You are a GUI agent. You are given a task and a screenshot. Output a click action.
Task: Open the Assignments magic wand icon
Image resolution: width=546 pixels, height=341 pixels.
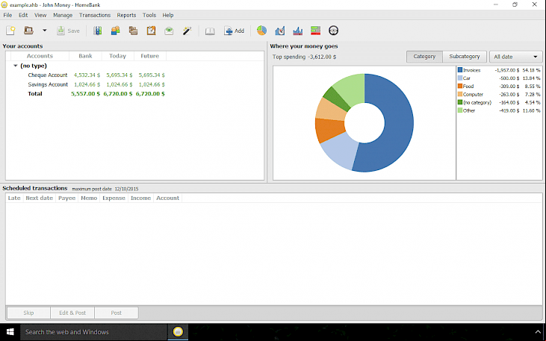pyautogui.click(x=187, y=31)
